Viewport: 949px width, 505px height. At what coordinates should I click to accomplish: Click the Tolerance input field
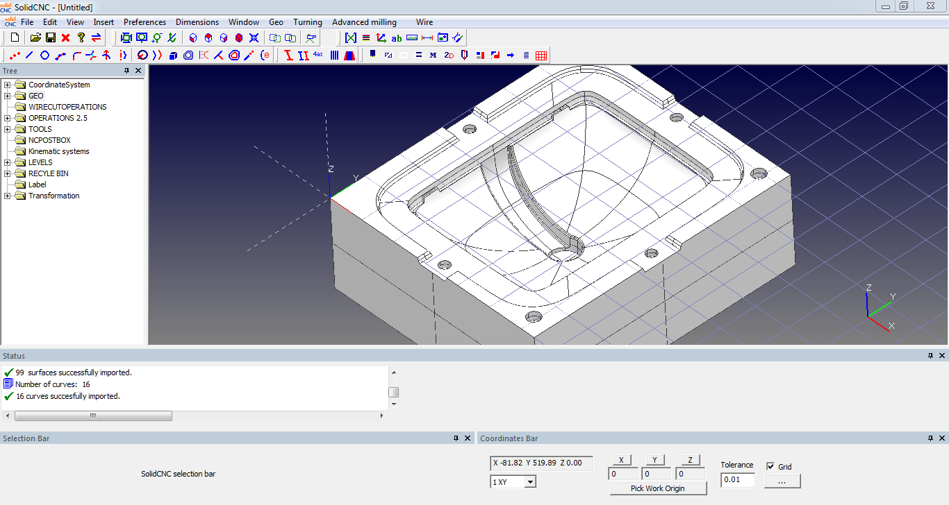pyautogui.click(x=737, y=480)
